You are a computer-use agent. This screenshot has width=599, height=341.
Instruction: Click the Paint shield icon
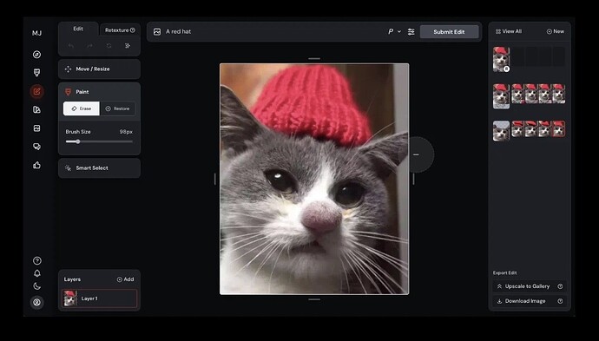68,92
